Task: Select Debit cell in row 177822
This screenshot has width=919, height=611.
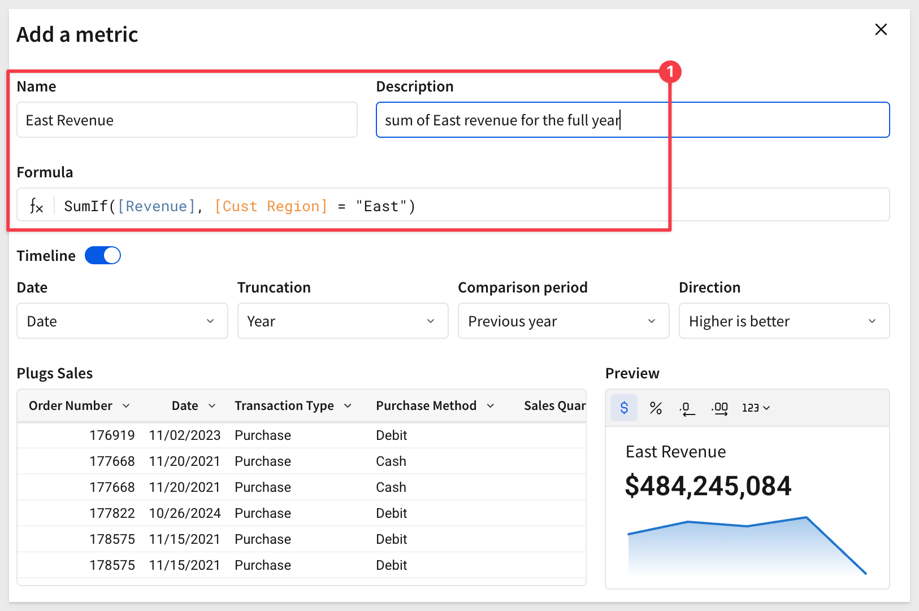Action: [392, 513]
